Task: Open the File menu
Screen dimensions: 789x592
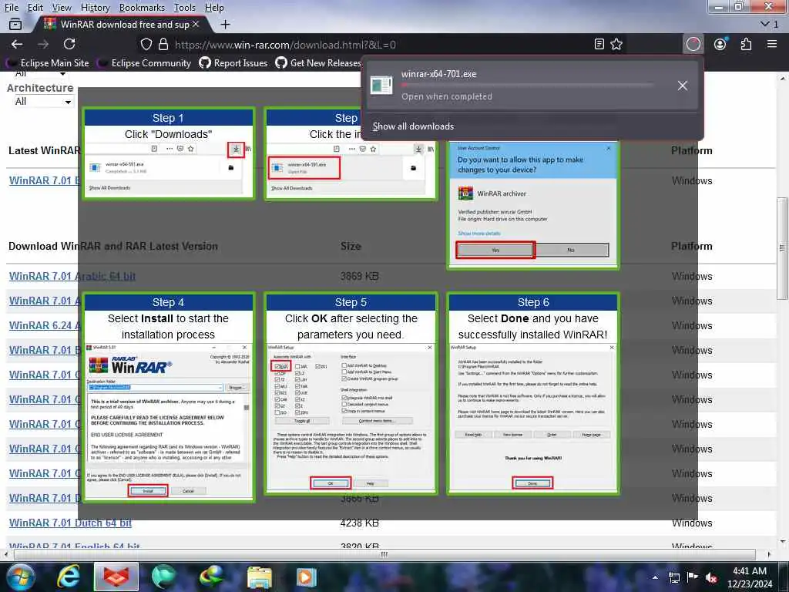Action: click(11, 8)
